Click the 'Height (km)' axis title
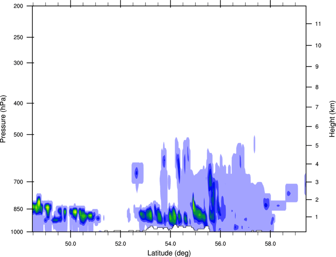 [x=332, y=119]
